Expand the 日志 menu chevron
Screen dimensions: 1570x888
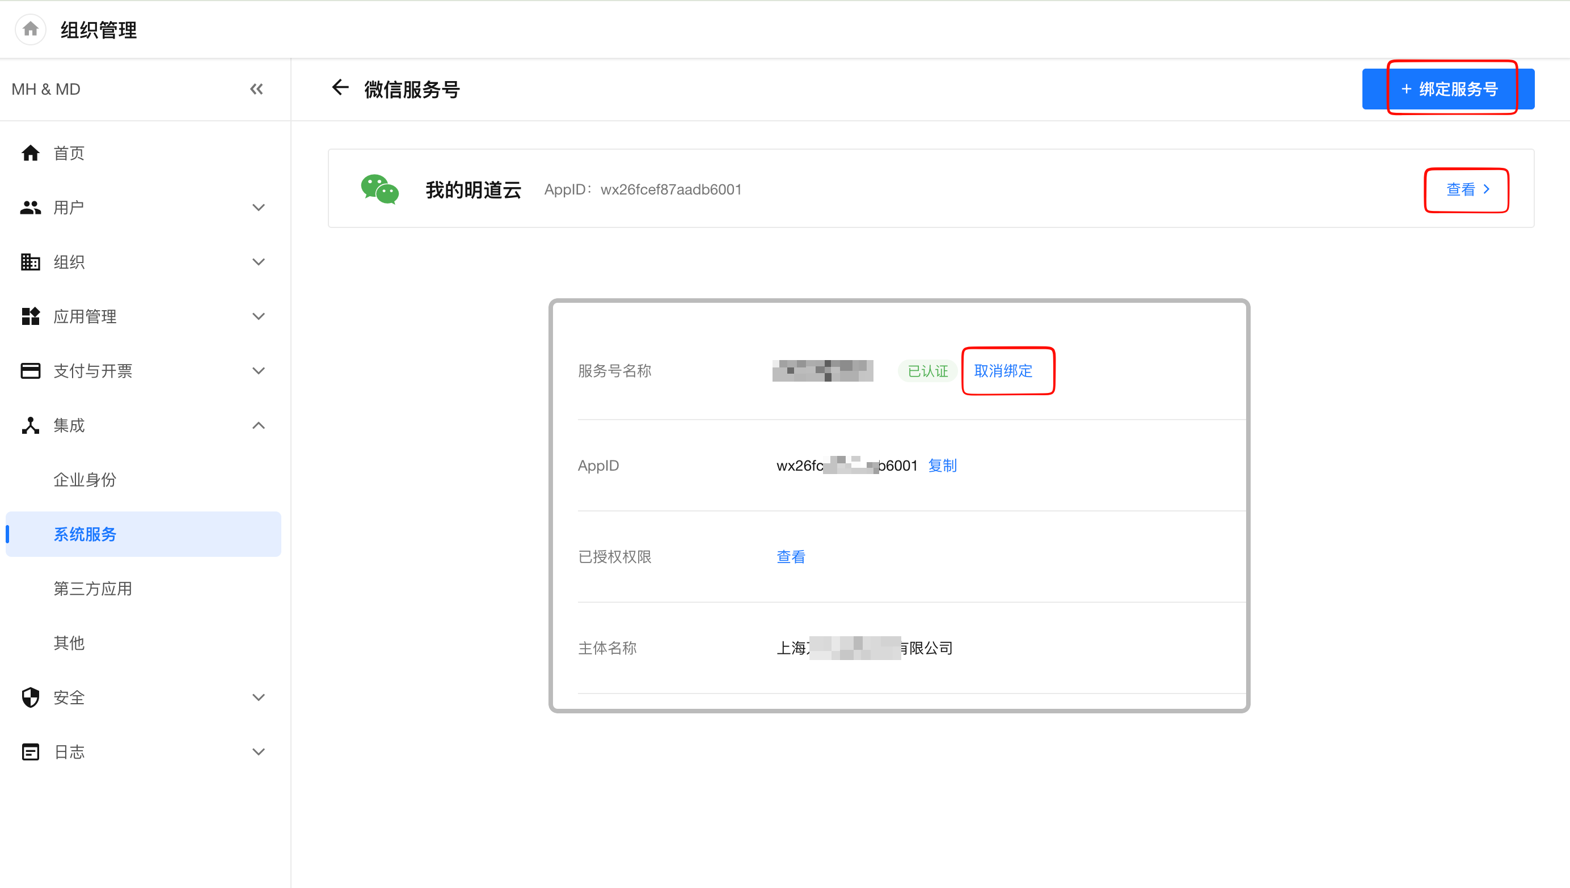tap(258, 751)
